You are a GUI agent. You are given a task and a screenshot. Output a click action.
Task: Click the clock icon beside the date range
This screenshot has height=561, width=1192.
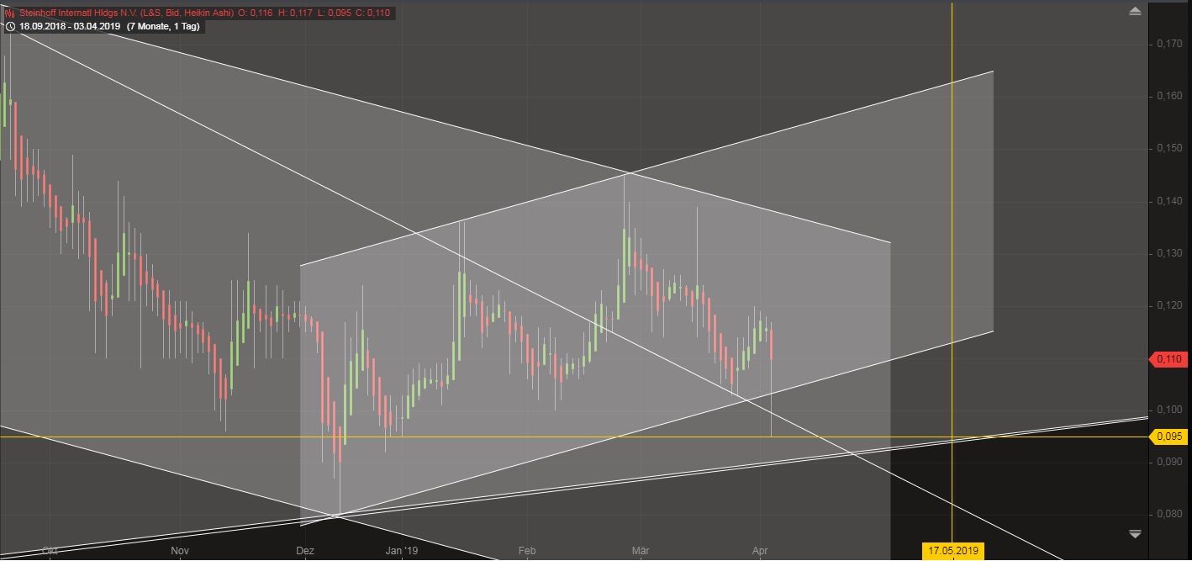[10, 27]
